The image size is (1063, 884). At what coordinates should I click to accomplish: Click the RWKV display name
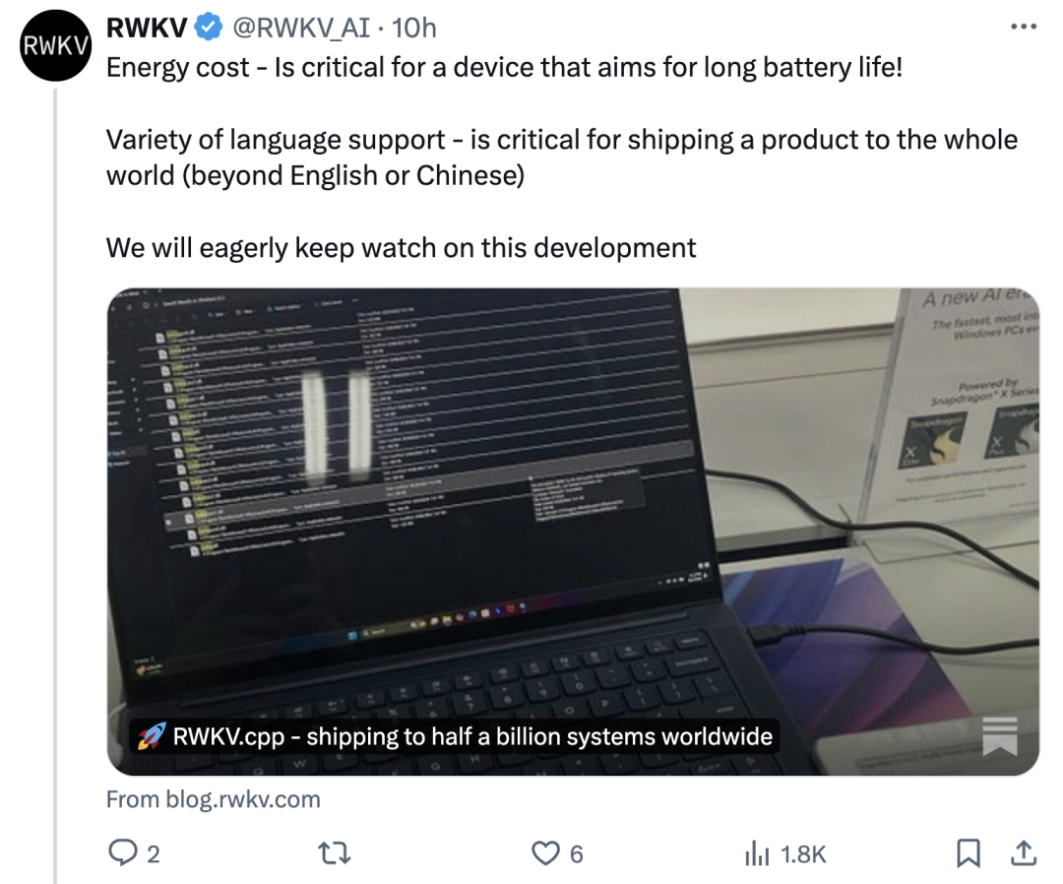[x=147, y=28]
